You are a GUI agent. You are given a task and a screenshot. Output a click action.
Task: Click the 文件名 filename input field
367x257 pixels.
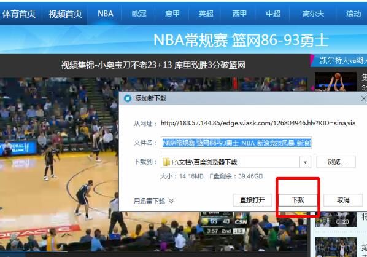click(236, 143)
